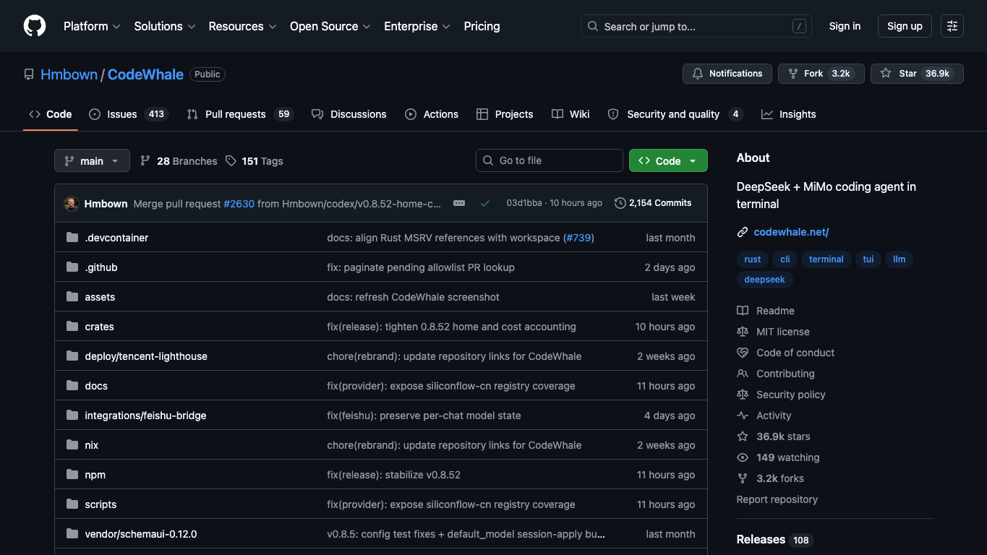Image resolution: width=987 pixels, height=555 pixels.
Task: Click the .devcontainer folder icon
Action: [72, 238]
